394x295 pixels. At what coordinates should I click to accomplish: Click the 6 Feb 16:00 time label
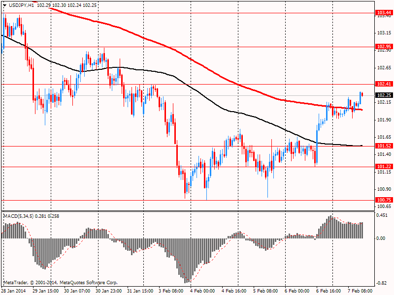click(x=328, y=291)
